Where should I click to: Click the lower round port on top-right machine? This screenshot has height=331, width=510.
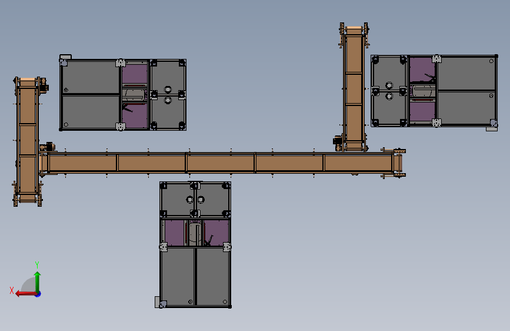pyautogui.click(x=389, y=96)
